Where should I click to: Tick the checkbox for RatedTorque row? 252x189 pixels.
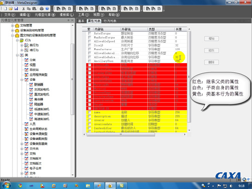pos(90,33)
